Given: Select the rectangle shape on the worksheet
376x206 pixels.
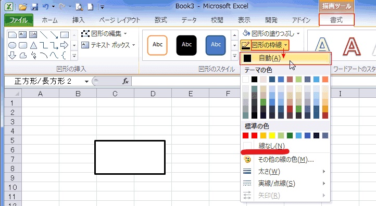Looking at the screenshot, I should [x=130, y=158].
